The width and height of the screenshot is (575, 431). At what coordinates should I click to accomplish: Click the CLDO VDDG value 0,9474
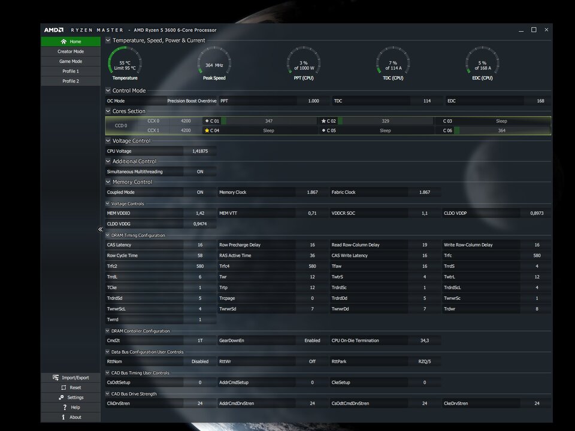pyautogui.click(x=200, y=223)
